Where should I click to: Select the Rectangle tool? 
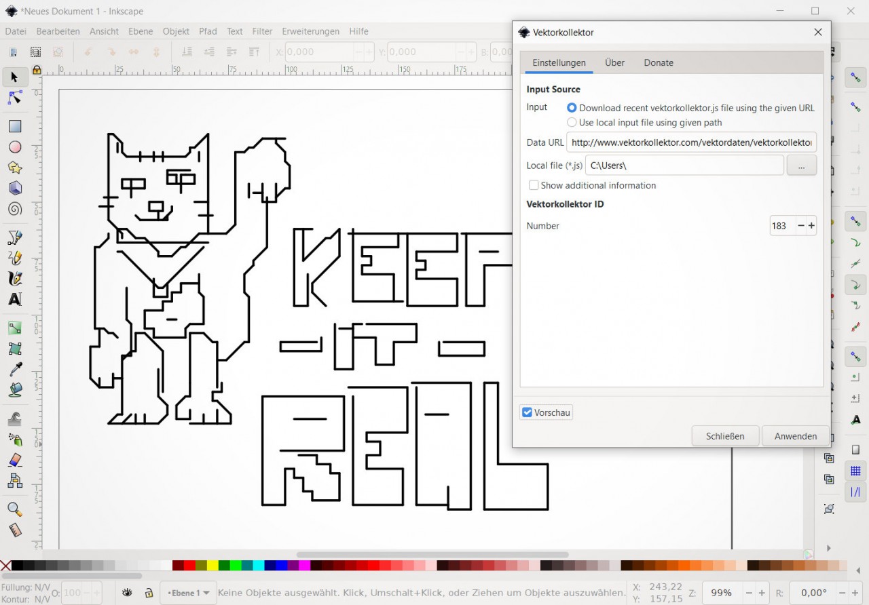click(x=14, y=127)
